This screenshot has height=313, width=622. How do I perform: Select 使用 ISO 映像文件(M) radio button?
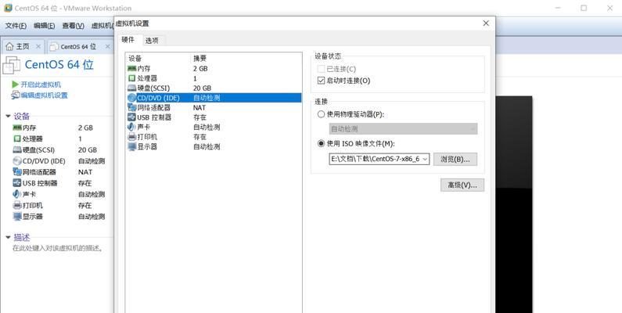pyautogui.click(x=321, y=144)
